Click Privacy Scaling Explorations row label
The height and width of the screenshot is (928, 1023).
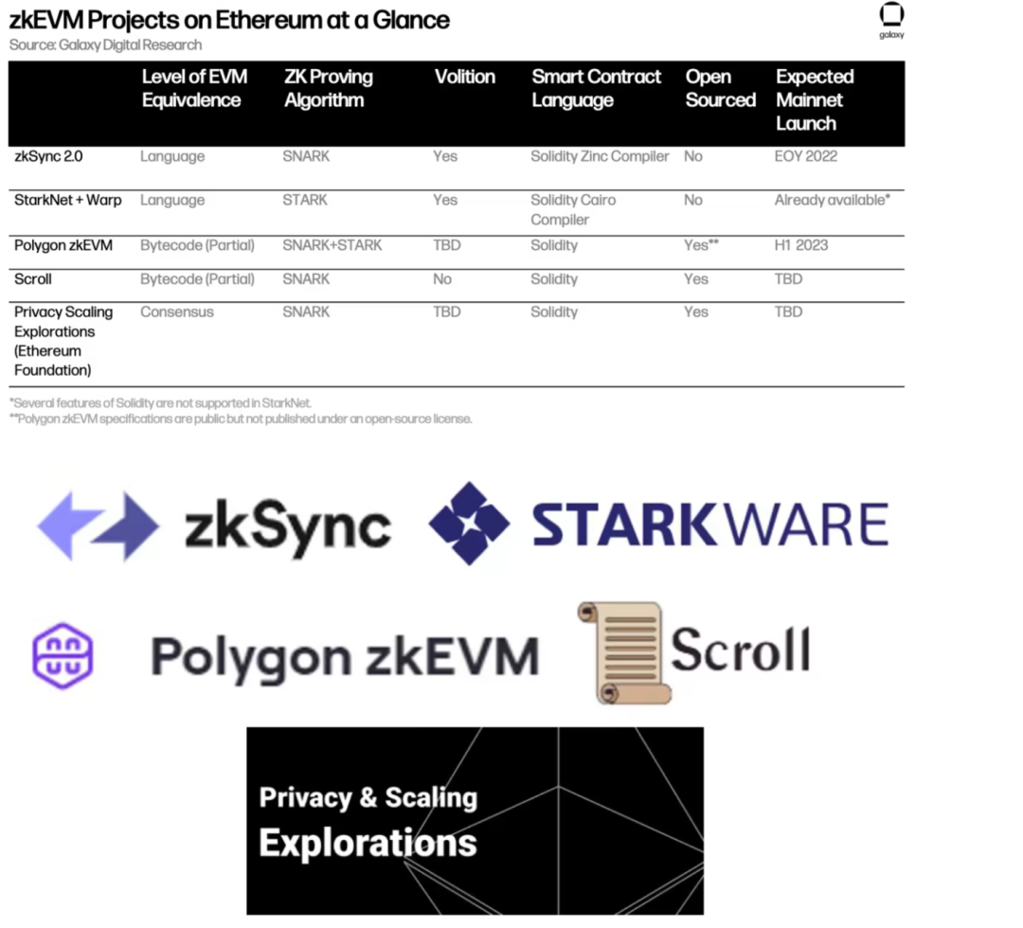pos(63,341)
